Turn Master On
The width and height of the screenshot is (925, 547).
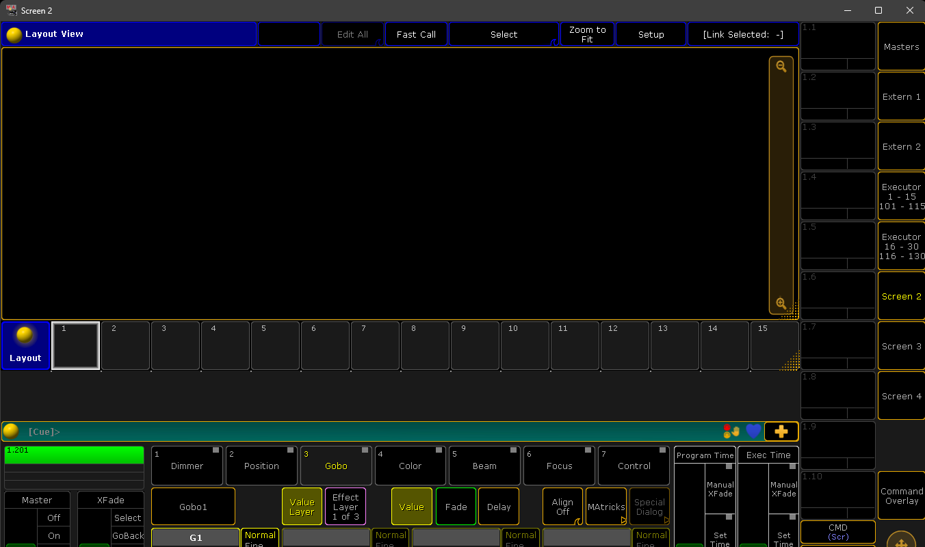[54, 535]
